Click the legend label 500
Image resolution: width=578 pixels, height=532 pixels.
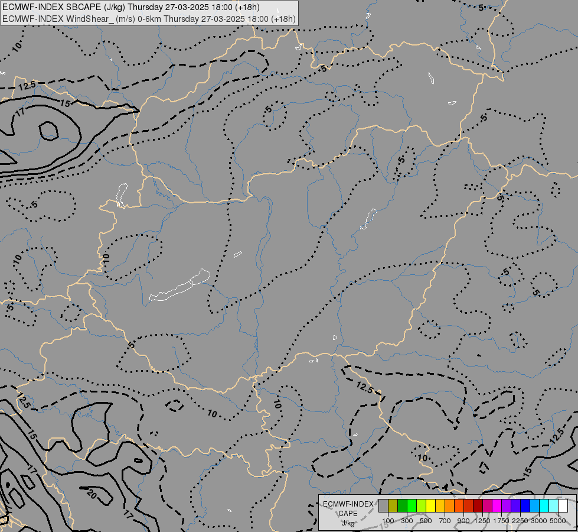click(426, 521)
